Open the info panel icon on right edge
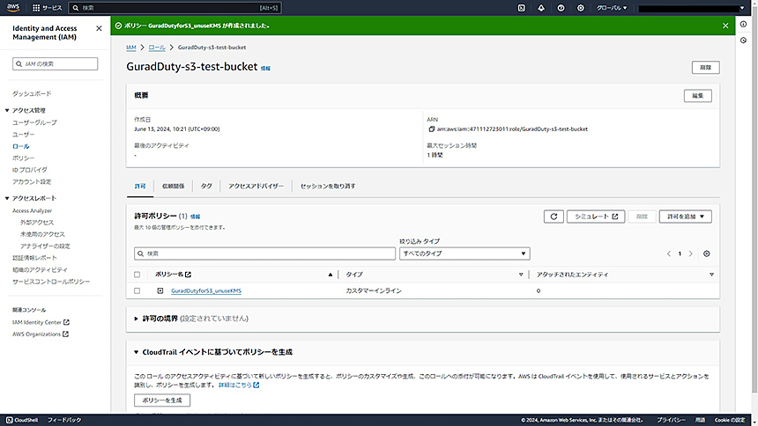Image resolution: width=758 pixels, height=426 pixels. click(744, 24)
